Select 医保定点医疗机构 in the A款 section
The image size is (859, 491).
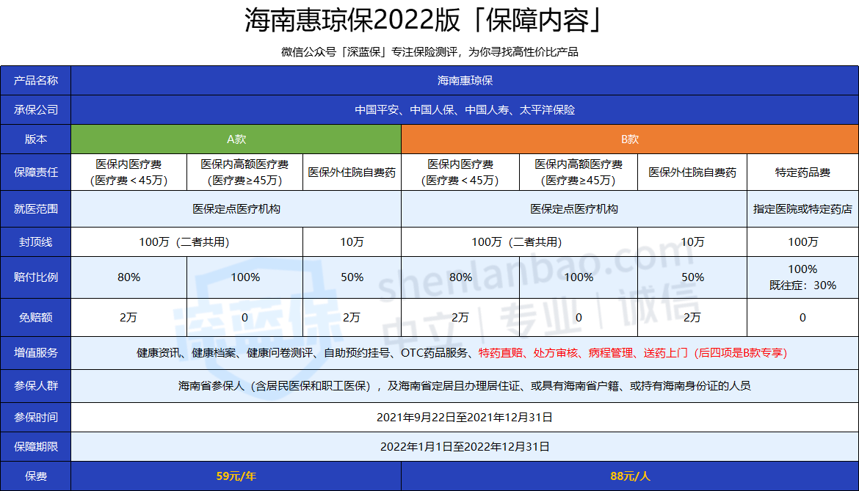click(x=236, y=208)
